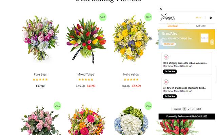
Task: Go back with banner left arrow
Action: [161, 42]
